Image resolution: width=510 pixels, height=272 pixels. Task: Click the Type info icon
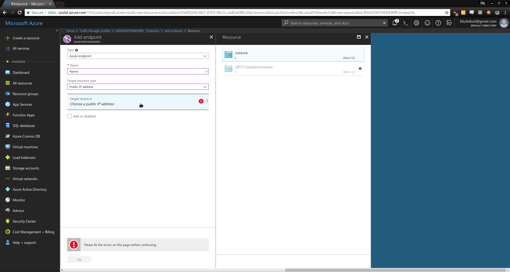[x=76, y=50]
